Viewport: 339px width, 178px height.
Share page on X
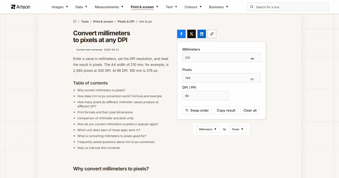(192, 34)
